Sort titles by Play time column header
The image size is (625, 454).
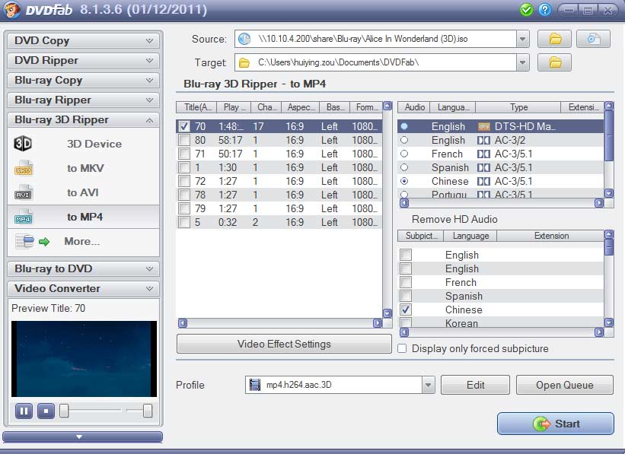tap(234, 107)
